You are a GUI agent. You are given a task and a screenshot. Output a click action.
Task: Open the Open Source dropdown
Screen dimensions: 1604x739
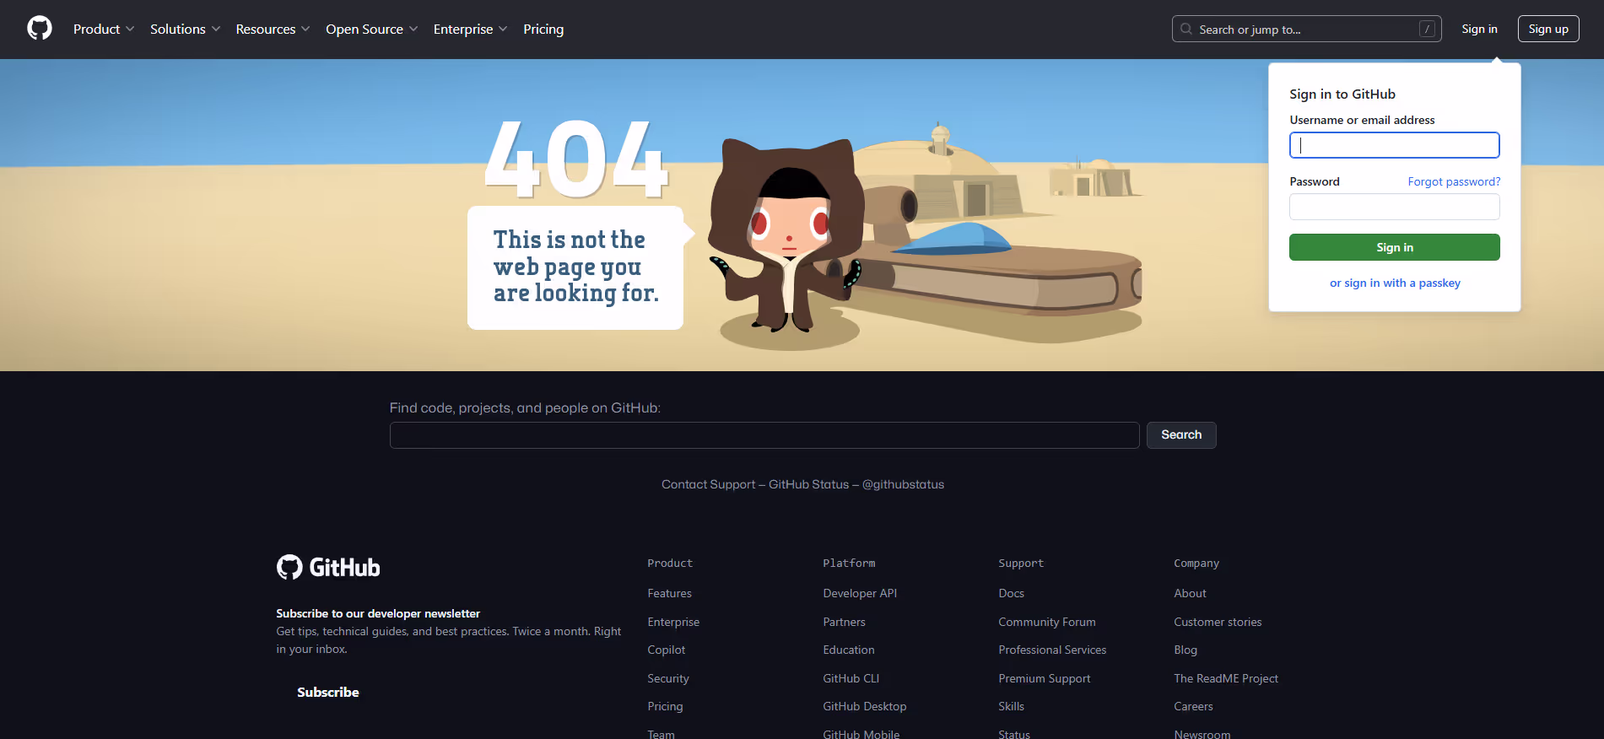pyautogui.click(x=371, y=30)
